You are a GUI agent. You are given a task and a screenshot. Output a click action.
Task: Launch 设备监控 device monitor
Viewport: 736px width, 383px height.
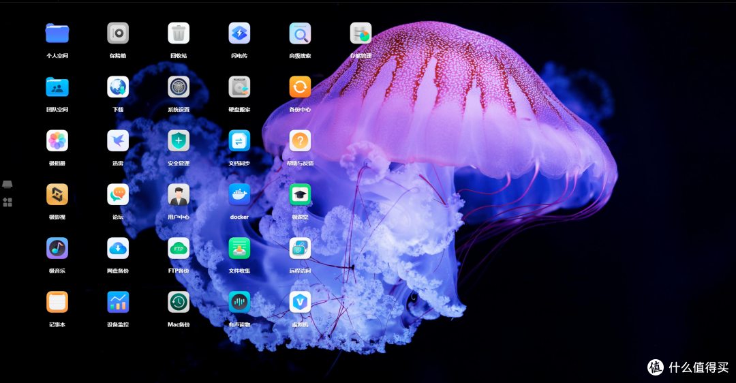click(x=118, y=303)
